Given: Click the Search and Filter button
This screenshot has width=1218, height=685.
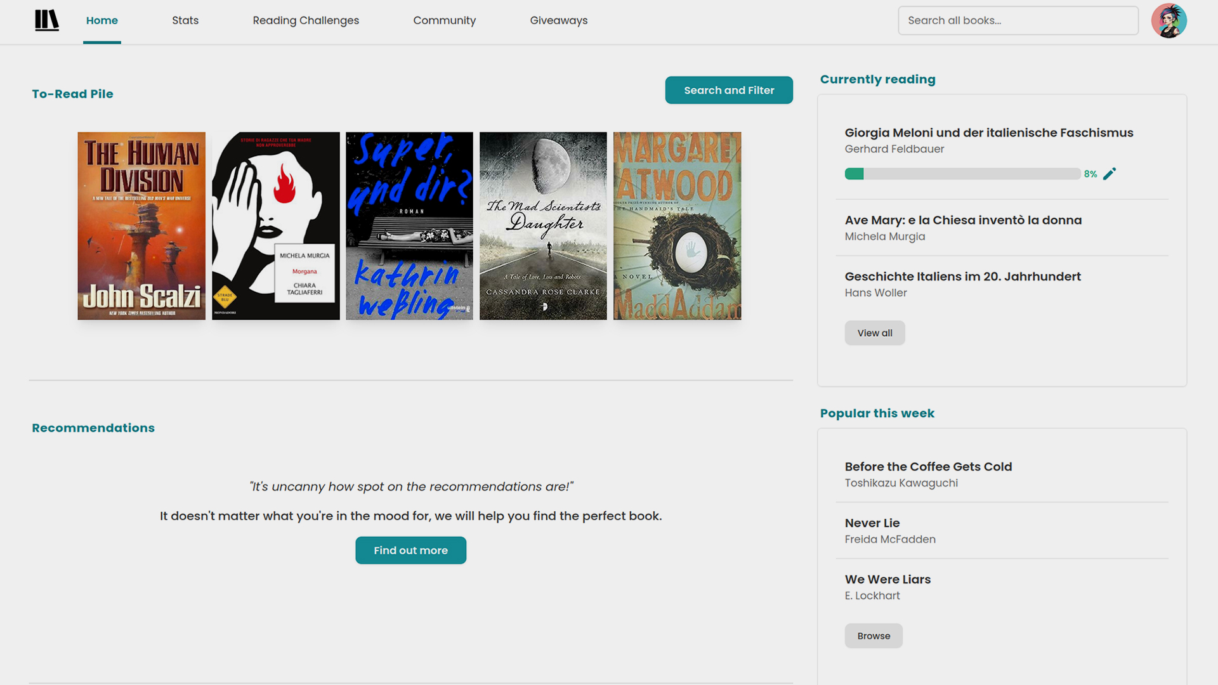Looking at the screenshot, I should (729, 90).
